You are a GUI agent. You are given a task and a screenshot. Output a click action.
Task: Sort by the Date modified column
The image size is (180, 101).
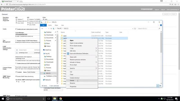tap(96, 32)
